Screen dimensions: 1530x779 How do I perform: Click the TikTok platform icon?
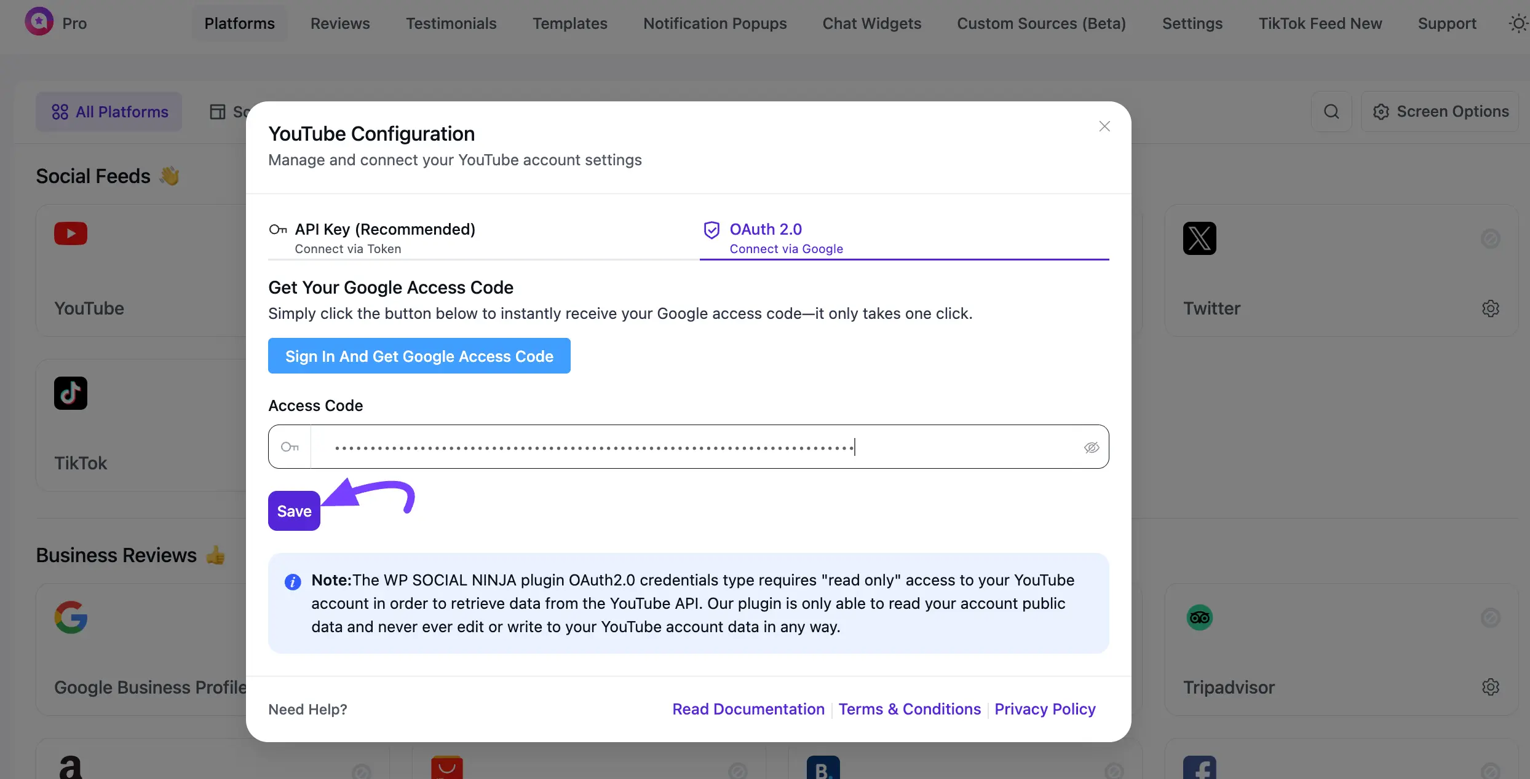coord(70,393)
